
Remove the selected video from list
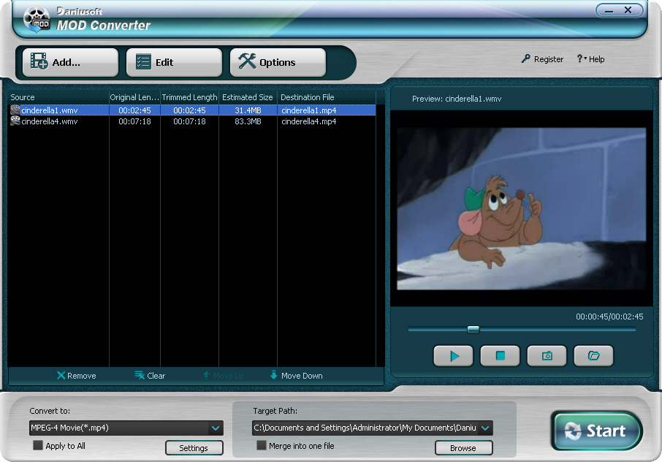[x=77, y=375]
